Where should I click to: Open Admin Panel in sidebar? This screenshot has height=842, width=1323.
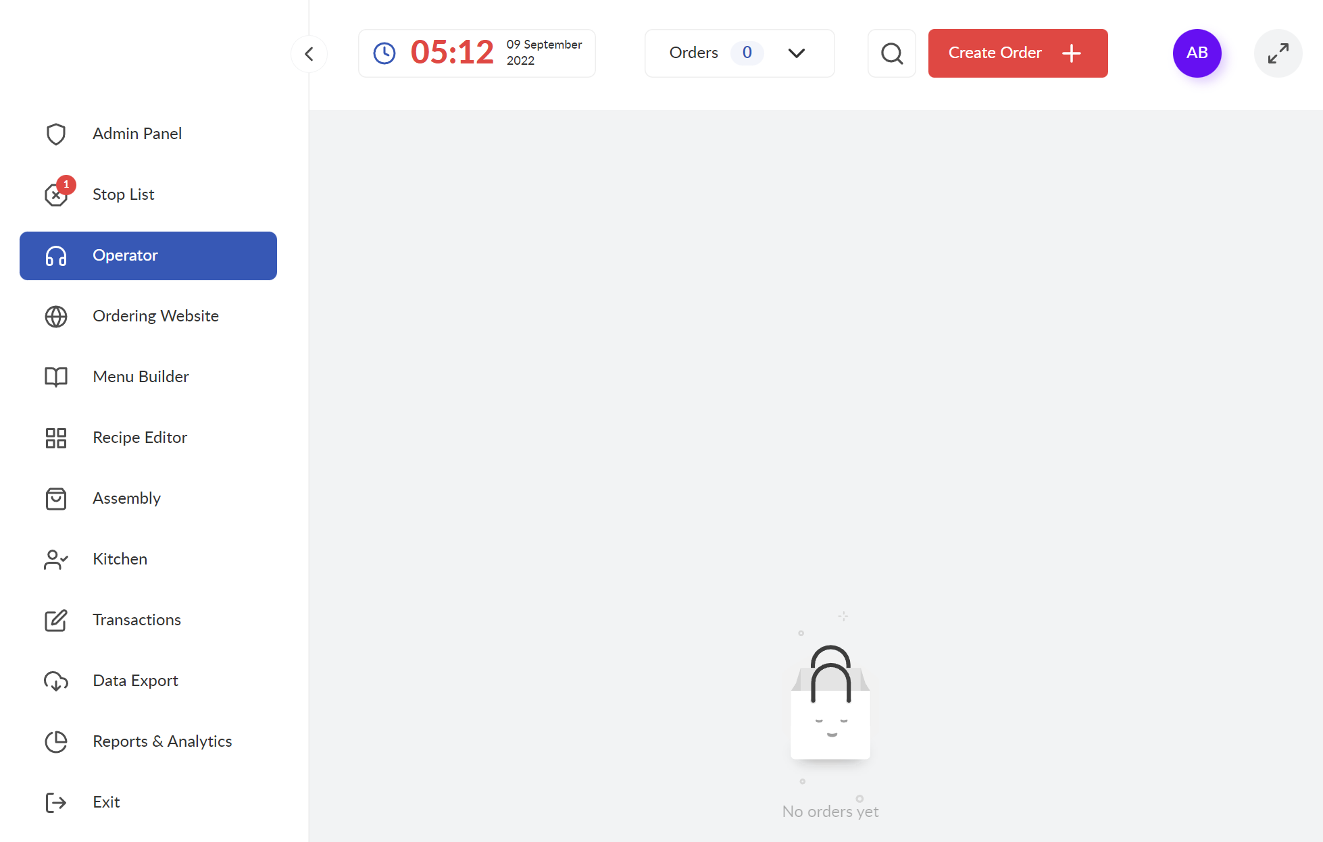pyautogui.click(x=148, y=134)
